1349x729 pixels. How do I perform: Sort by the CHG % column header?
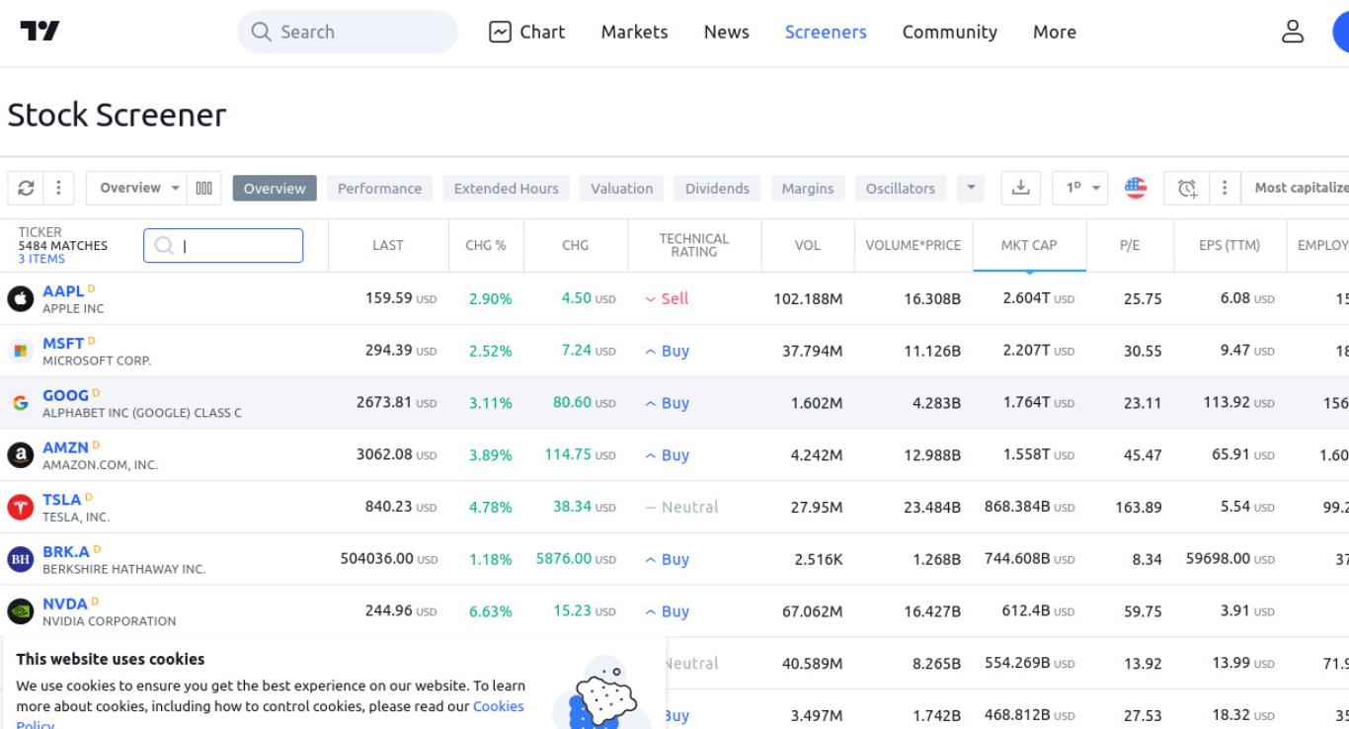click(x=486, y=245)
